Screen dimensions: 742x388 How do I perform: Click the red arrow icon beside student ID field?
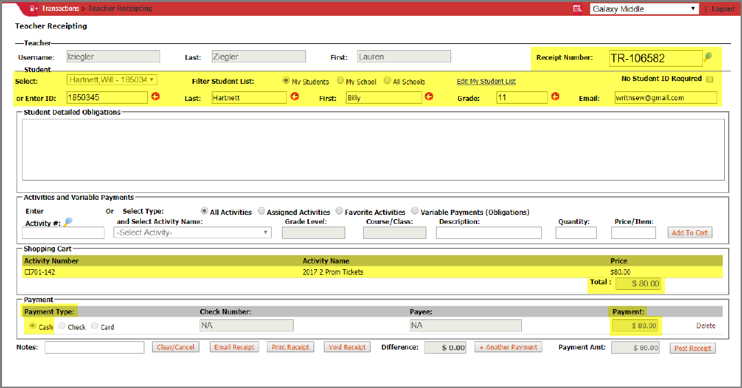155,96
